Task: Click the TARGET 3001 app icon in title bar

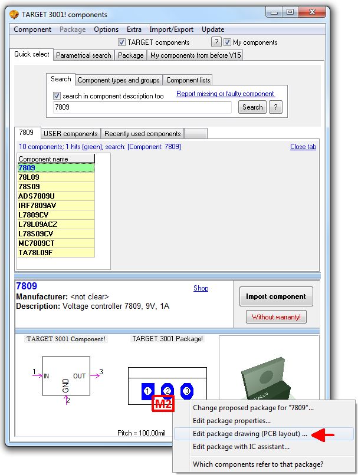Action: (x=15, y=14)
